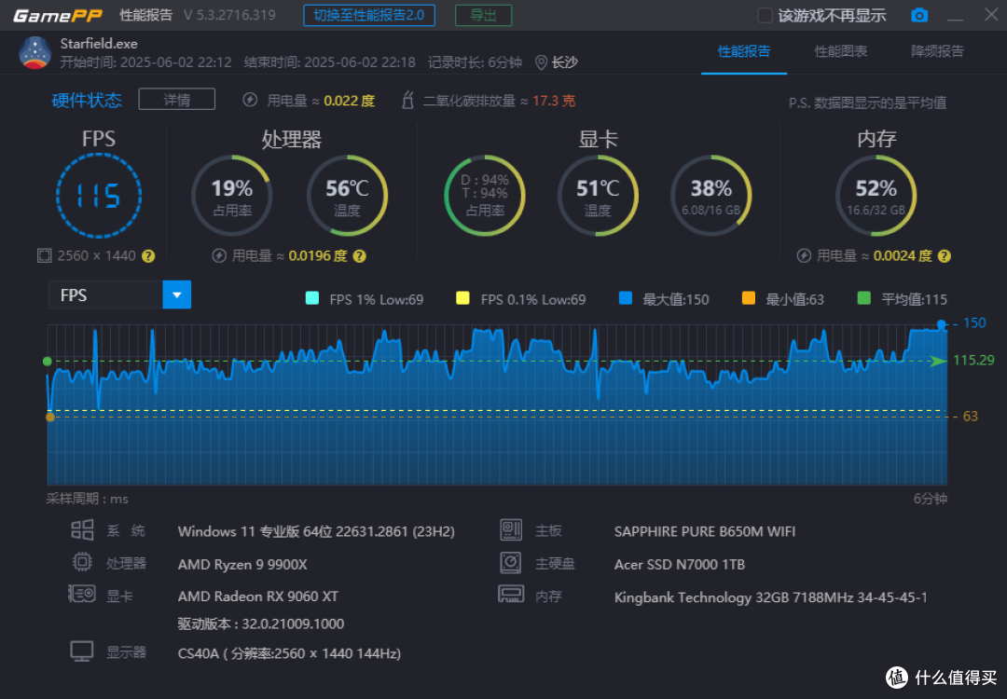Open help next to 2560 x 1440

(148, 256)
